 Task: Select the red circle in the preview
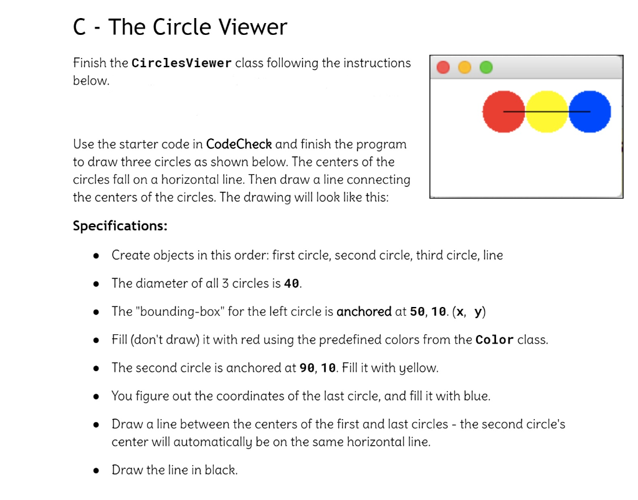pyautogui.click(x=502, y=111)
